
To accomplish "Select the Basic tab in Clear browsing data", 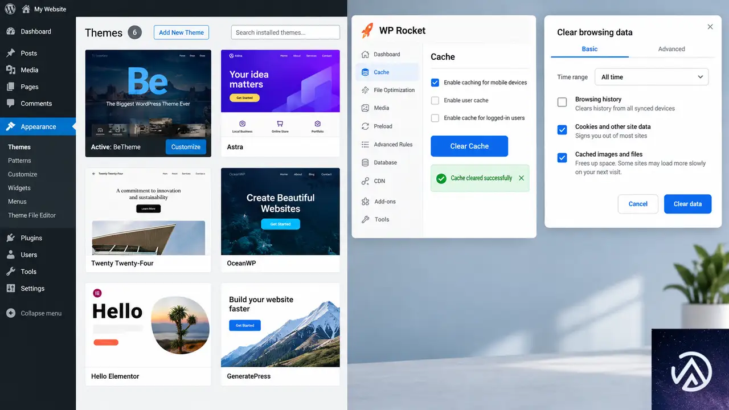I will tap(589, 49).
